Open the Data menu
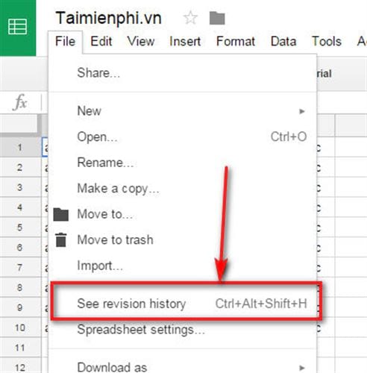 click(283, 41)
